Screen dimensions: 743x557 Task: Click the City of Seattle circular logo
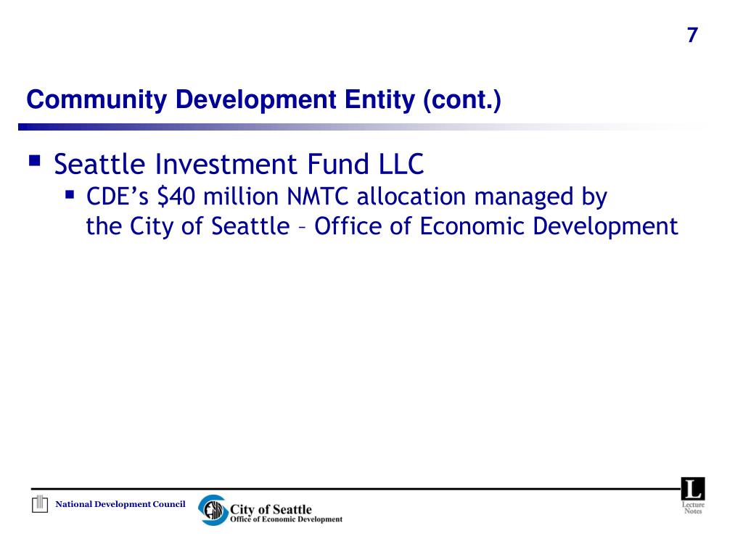213,510
